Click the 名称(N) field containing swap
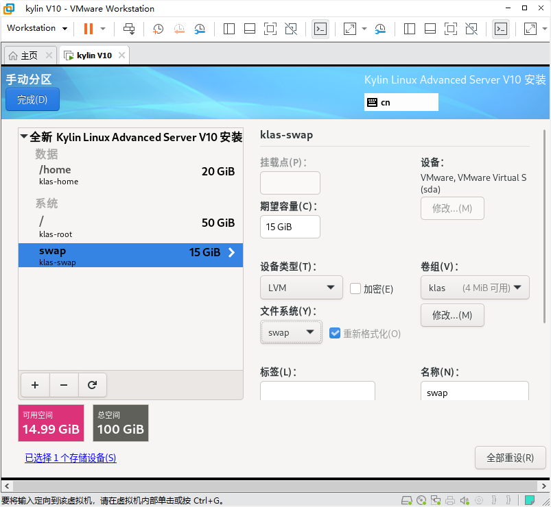 point(475,391)
